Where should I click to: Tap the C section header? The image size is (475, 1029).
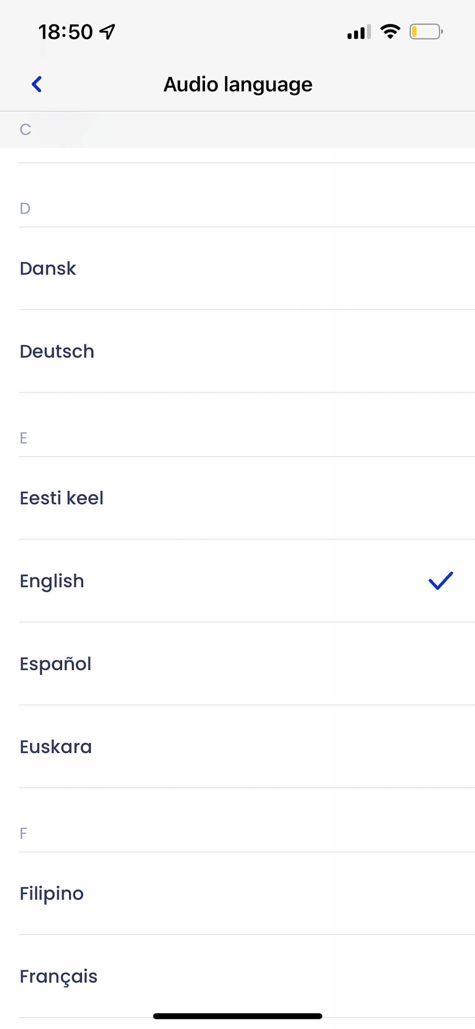coord(26,129)
